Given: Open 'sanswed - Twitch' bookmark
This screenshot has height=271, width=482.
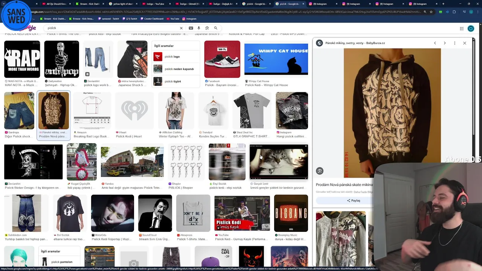Looking at the screenshot, I should click(108, 18).
